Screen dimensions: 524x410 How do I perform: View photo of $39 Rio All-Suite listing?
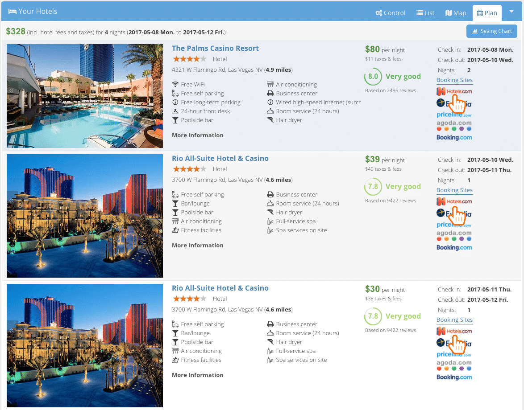pyautogui.click(x=85, y=216)
